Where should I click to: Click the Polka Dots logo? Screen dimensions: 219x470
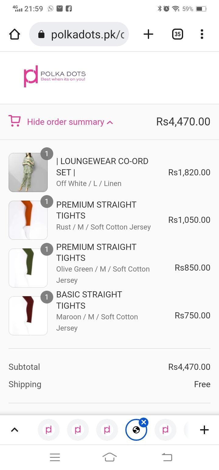coord(55,76)
